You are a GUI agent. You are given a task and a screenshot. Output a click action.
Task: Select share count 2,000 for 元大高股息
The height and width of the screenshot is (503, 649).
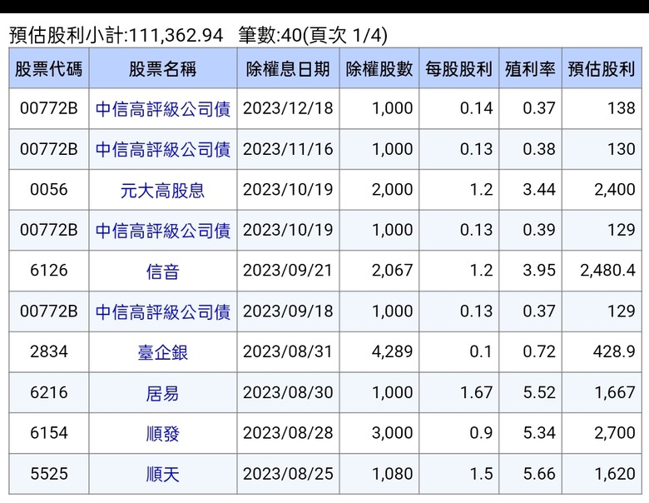pyautogui.click(x=393, y=190)
